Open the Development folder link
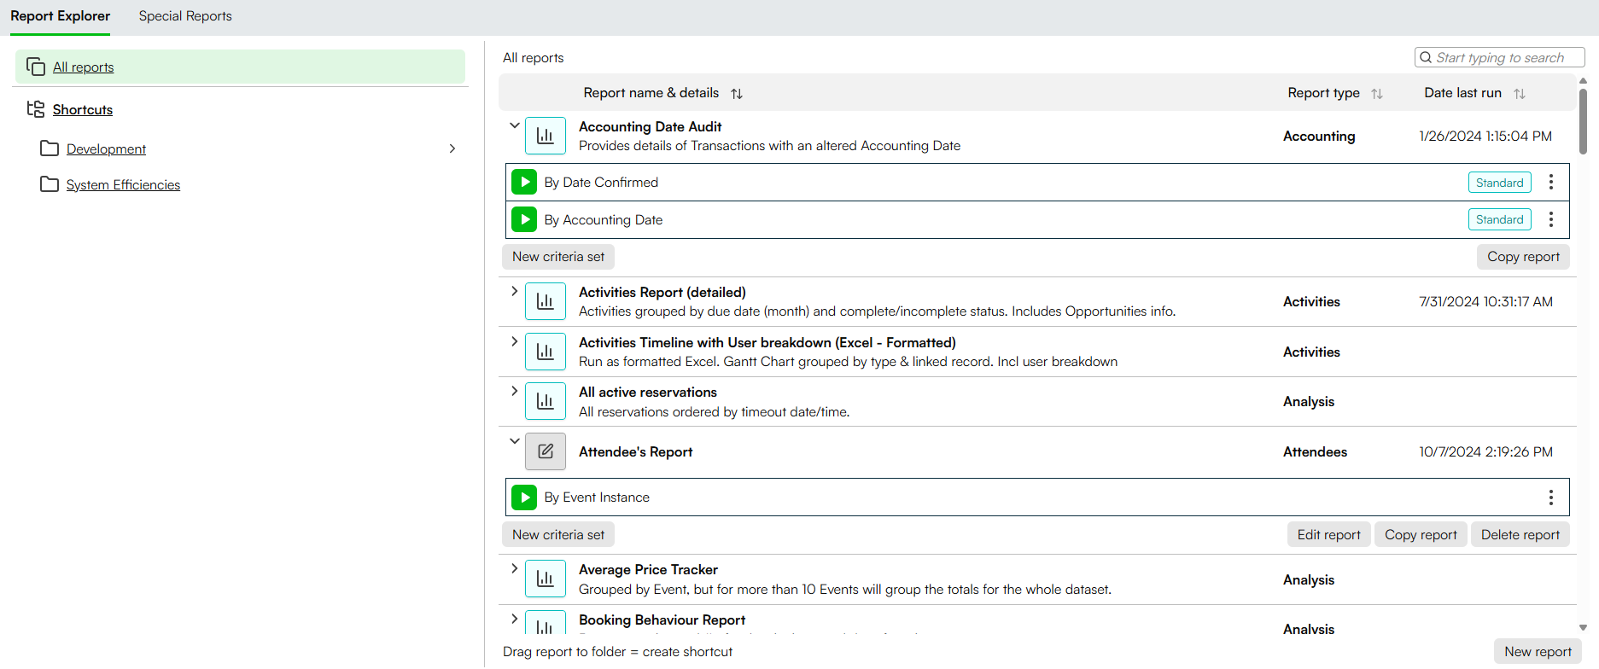 point(106,148)
